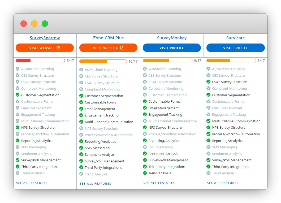This screenshot has width=281, height=203.
Task: Click the checkmark icon beside Survicate Reporting/Analytics
Action: (208, 141)
